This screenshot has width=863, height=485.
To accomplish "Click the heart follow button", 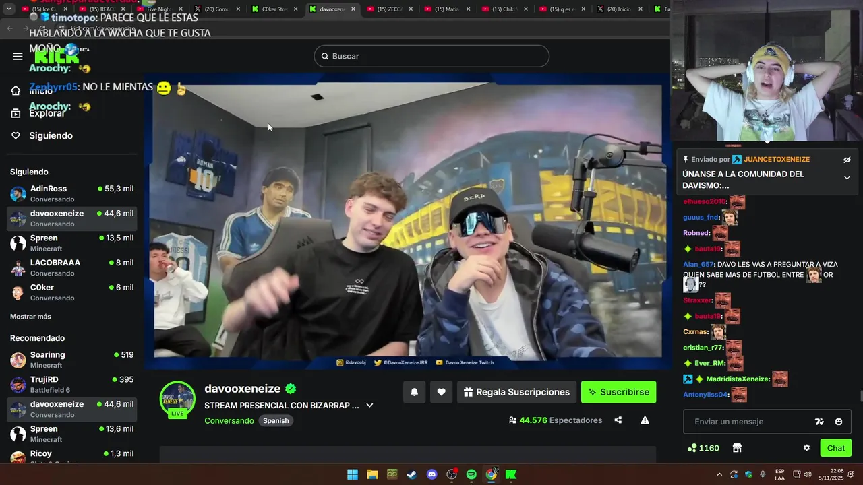I will (441, 392).
